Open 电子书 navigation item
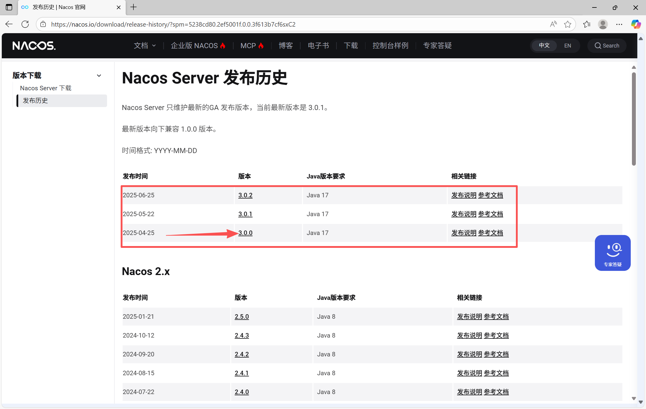Viewport: 646px width, 409px height. pos(318,46)
